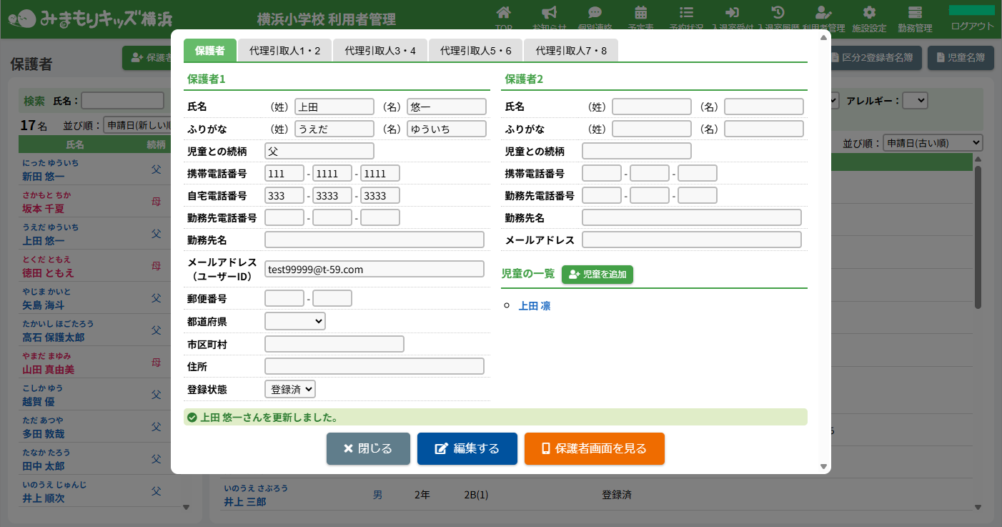Click the orange 保護者画面を見る button
The height and width of the screenshot is (527, 1002).
(594, 448)
